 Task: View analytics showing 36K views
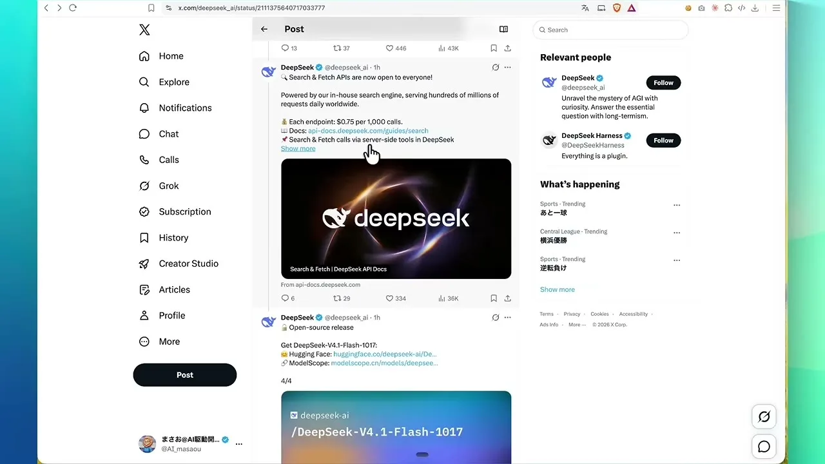(448, 298)
